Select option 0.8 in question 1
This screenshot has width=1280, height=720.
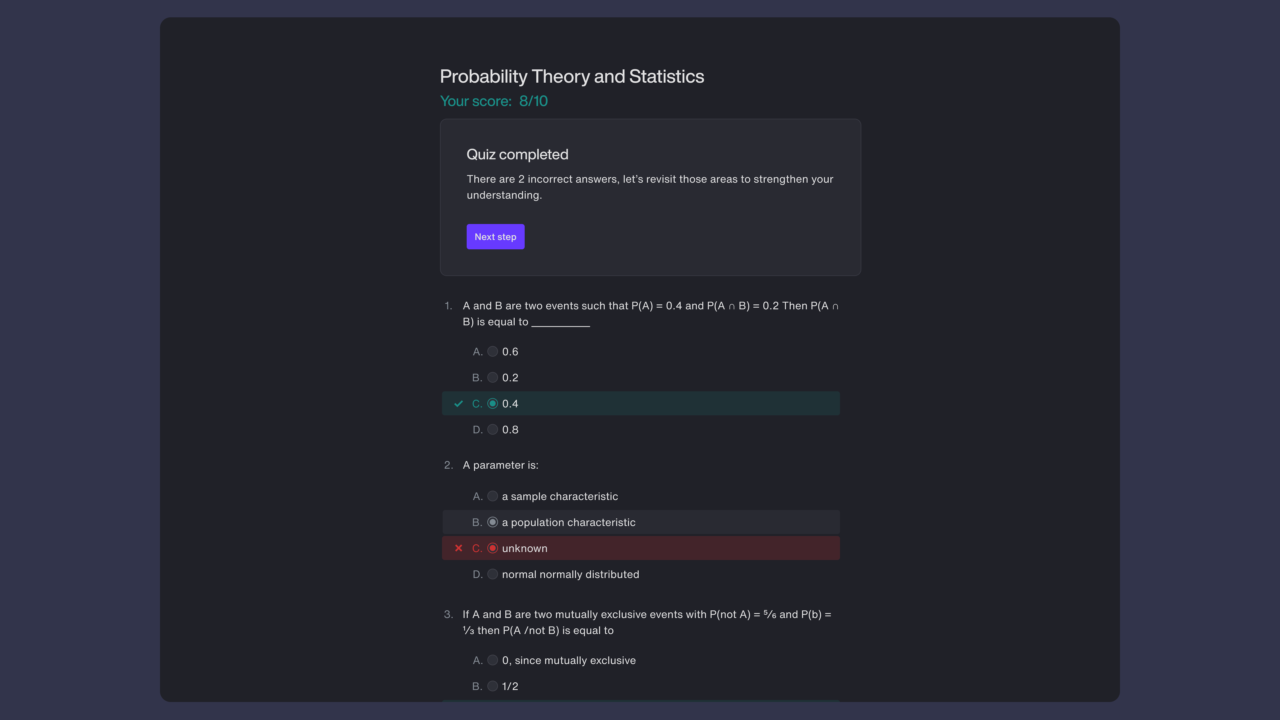coord(492,430)
